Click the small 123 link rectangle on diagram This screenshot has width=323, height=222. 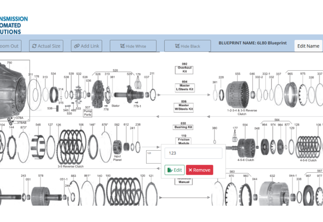153,157
